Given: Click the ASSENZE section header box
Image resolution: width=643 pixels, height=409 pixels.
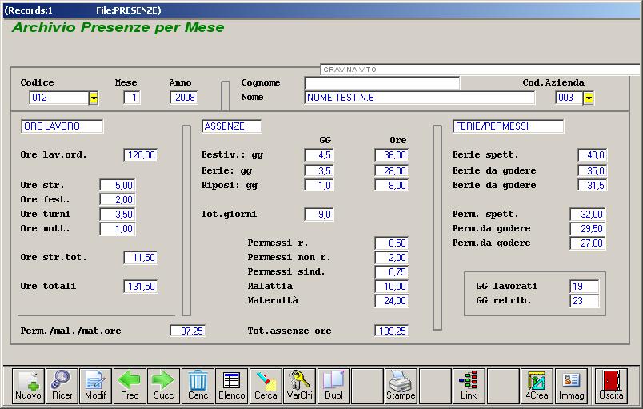Looking at the screenshot, I should (x=232, y=126).
